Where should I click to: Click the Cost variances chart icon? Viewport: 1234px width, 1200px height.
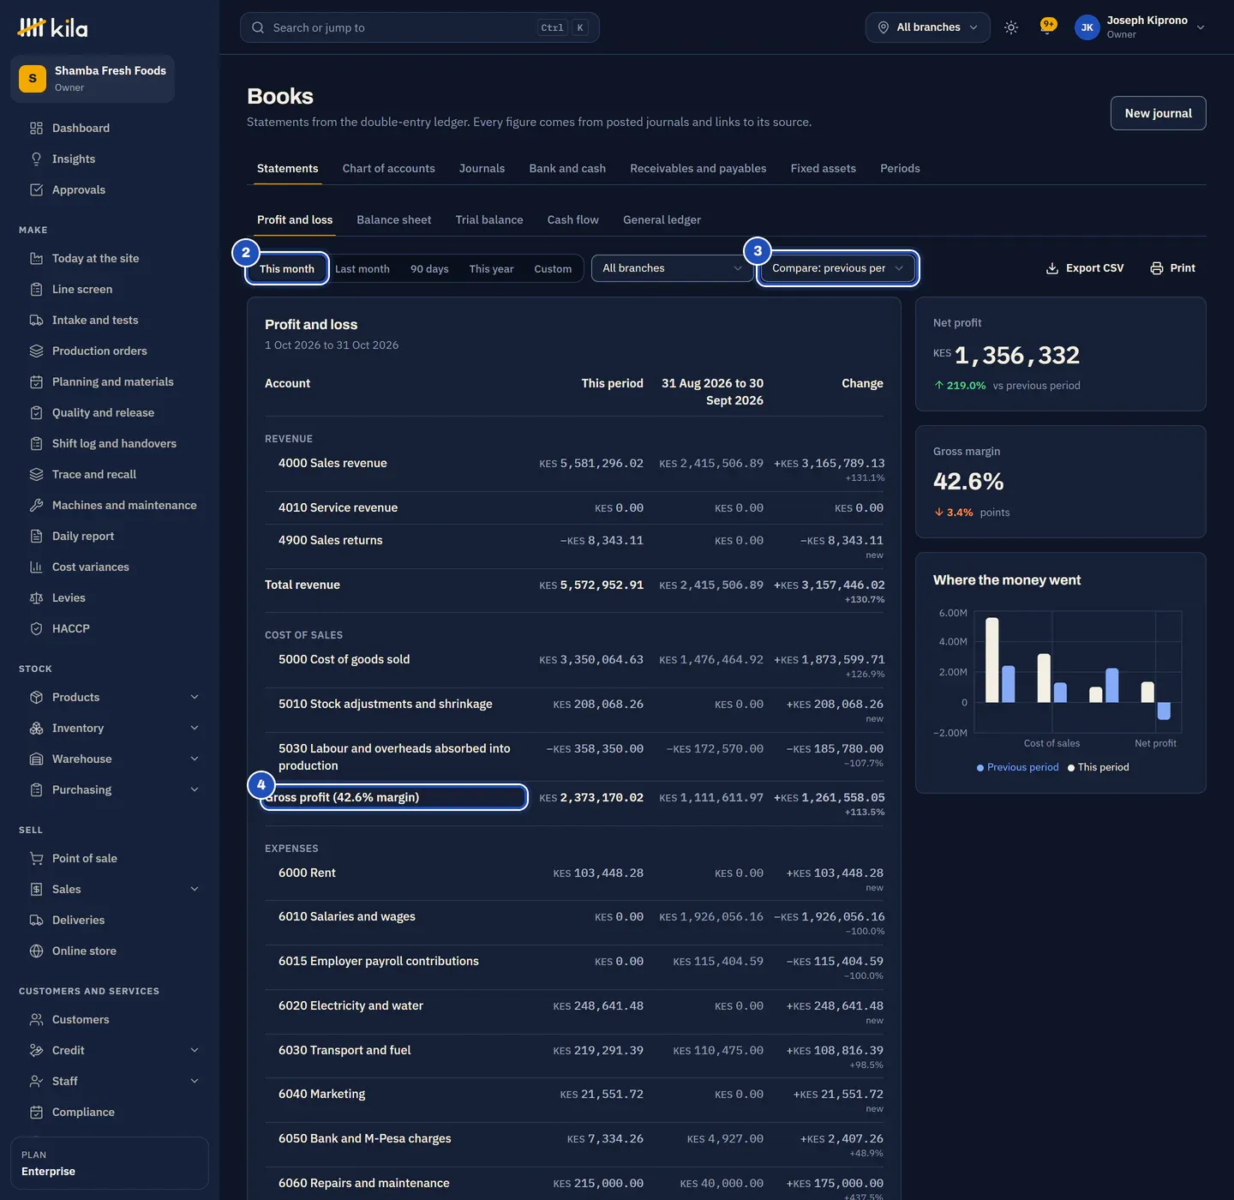[36, 567]
